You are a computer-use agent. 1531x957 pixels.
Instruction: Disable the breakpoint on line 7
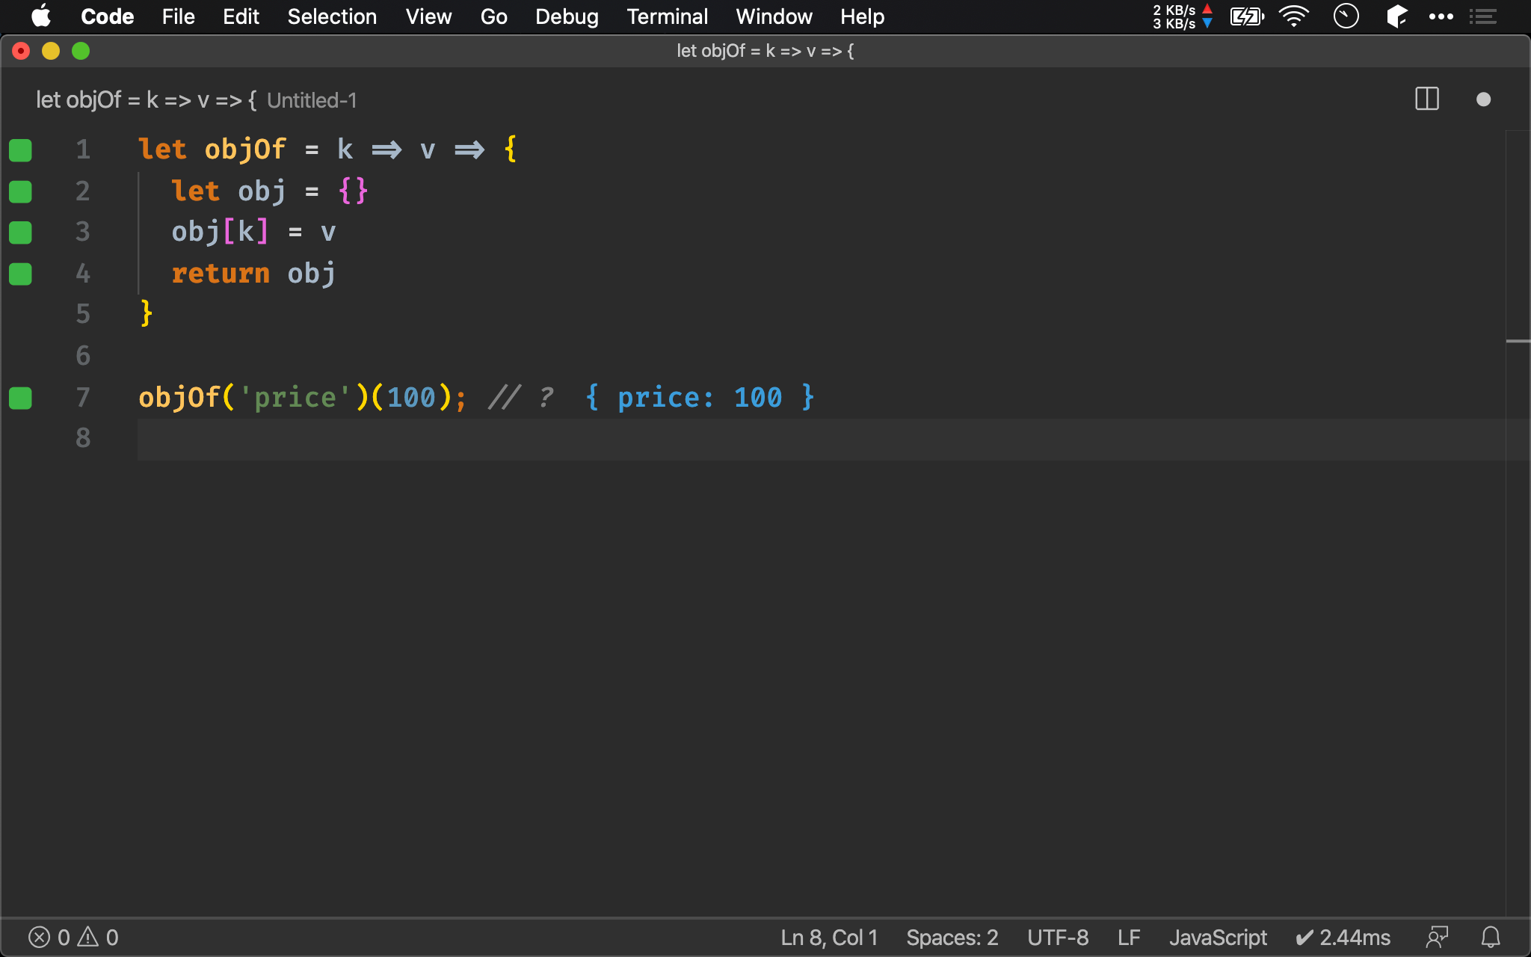pyautogui.click(x=20, y=397)
